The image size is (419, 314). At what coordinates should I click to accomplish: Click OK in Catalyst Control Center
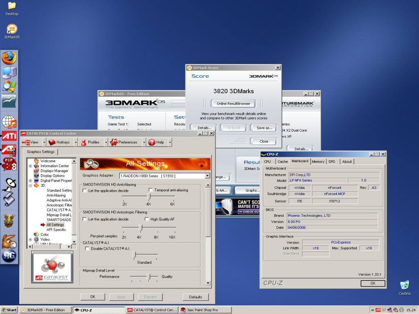(x=92, y=297)
